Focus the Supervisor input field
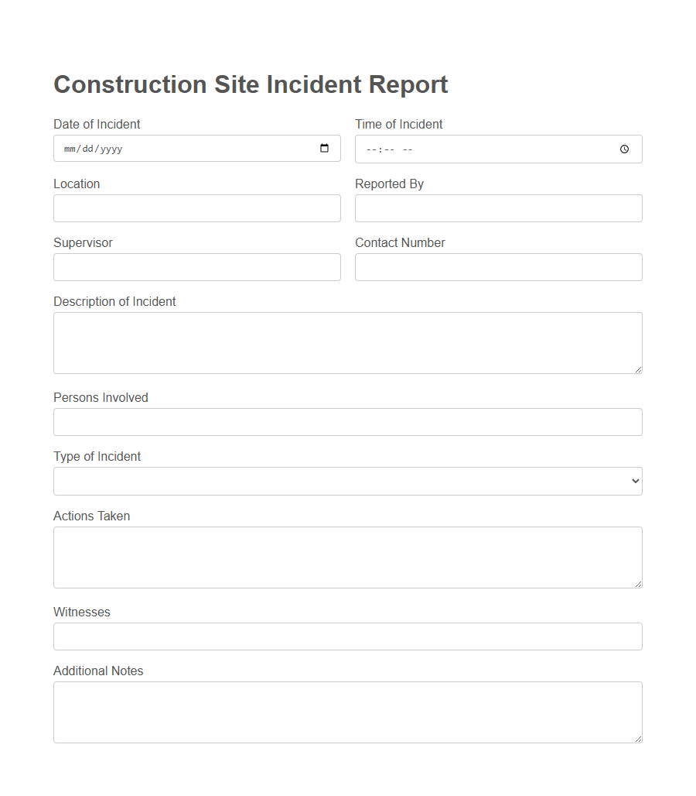The width and height of the screenshot is (696, 796). [x=196, y=266]
